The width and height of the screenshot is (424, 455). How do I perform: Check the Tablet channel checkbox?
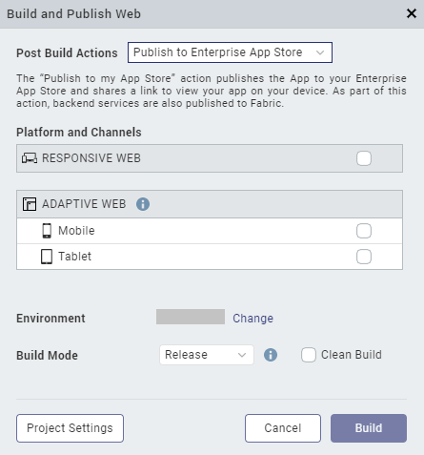click(364, 257)
